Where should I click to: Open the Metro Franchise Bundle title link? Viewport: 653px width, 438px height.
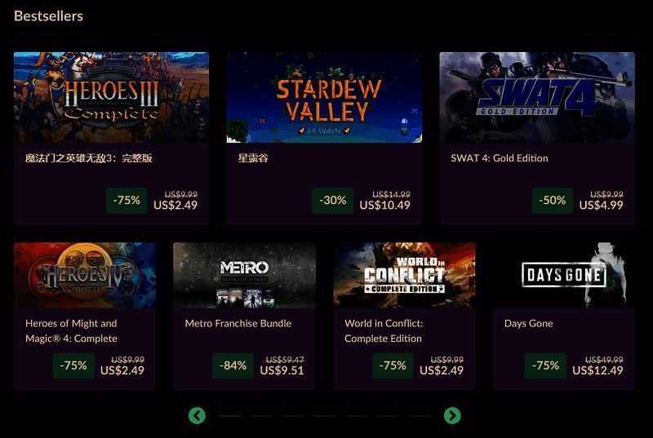pos(238,323)
